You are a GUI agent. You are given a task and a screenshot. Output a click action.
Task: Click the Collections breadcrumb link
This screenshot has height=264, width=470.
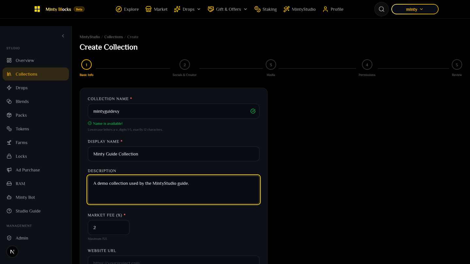coord(114,37)
